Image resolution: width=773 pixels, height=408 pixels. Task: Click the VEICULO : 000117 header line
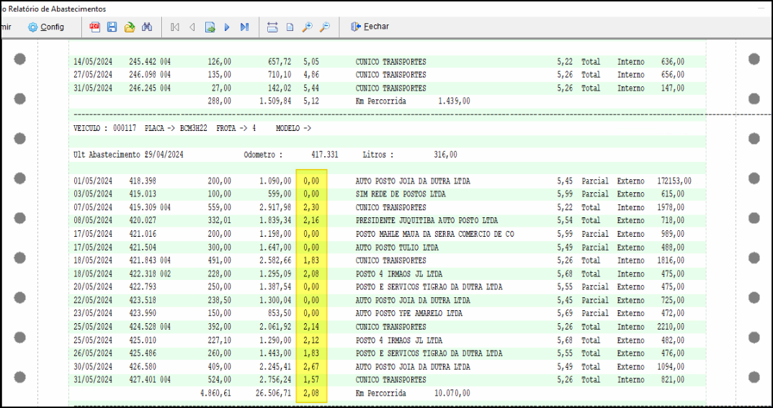click(193, 128)
